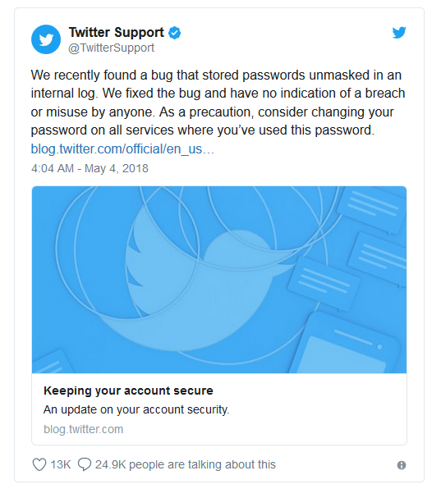Click the white link card description area
This screenshot has width=441, height=498.
[x=219, y=409]
